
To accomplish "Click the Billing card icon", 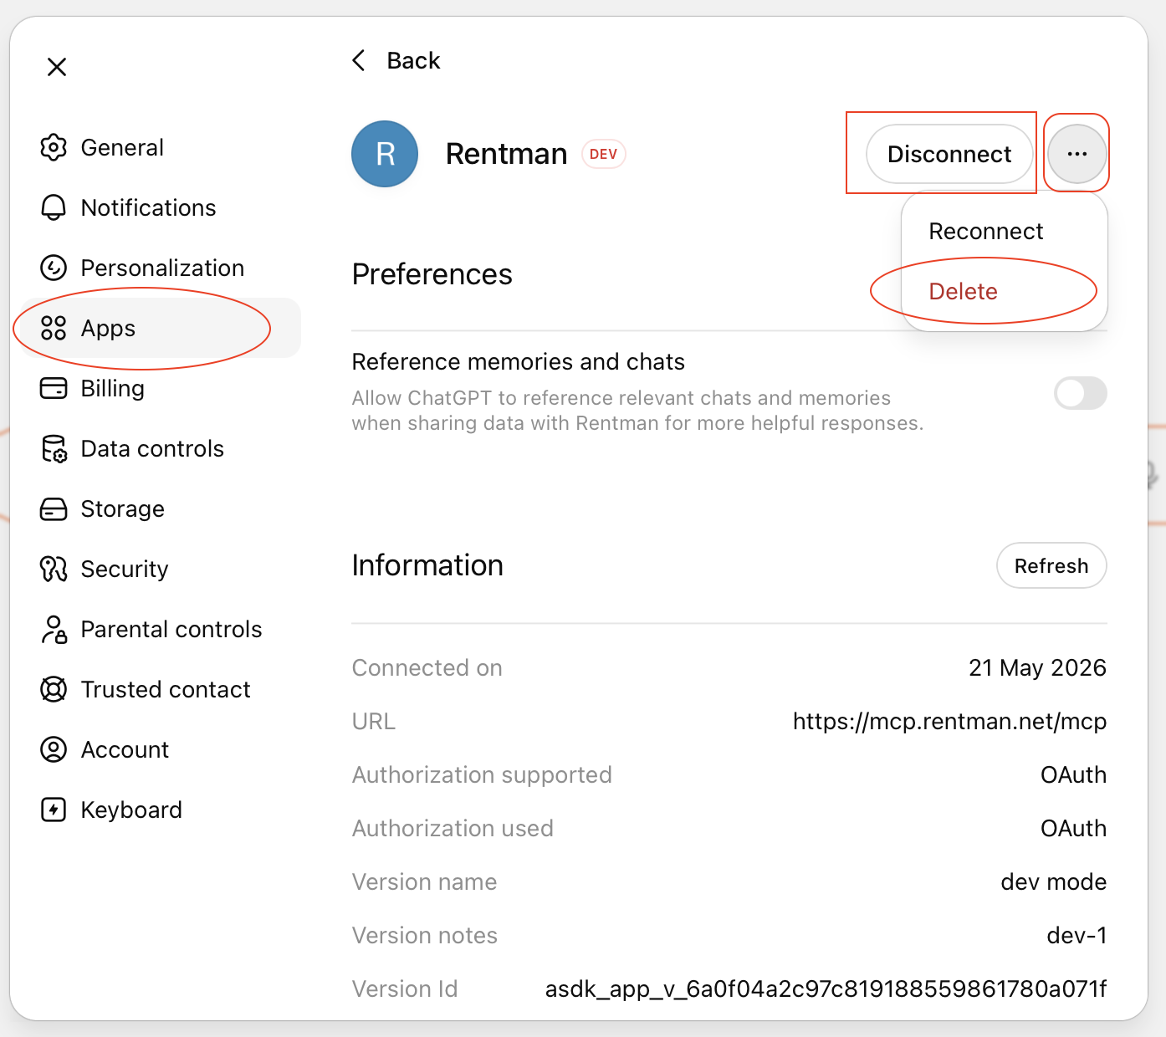I will tap(54, 388).
